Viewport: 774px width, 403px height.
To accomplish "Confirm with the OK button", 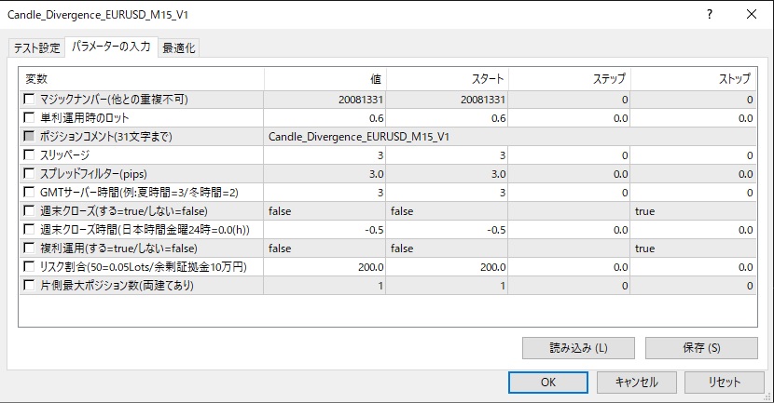I will (548, 382).
